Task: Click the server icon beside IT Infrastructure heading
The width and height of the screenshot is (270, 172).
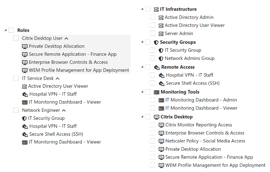Action: 156,9
